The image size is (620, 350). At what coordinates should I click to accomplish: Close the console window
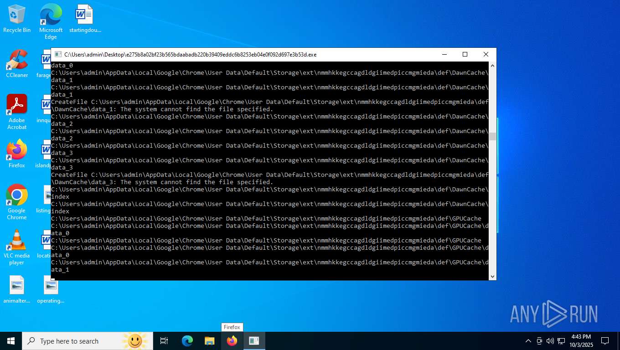coord(486,54)
